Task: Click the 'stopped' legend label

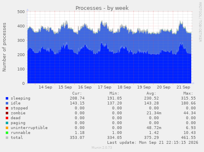Action: pos(19,108)
